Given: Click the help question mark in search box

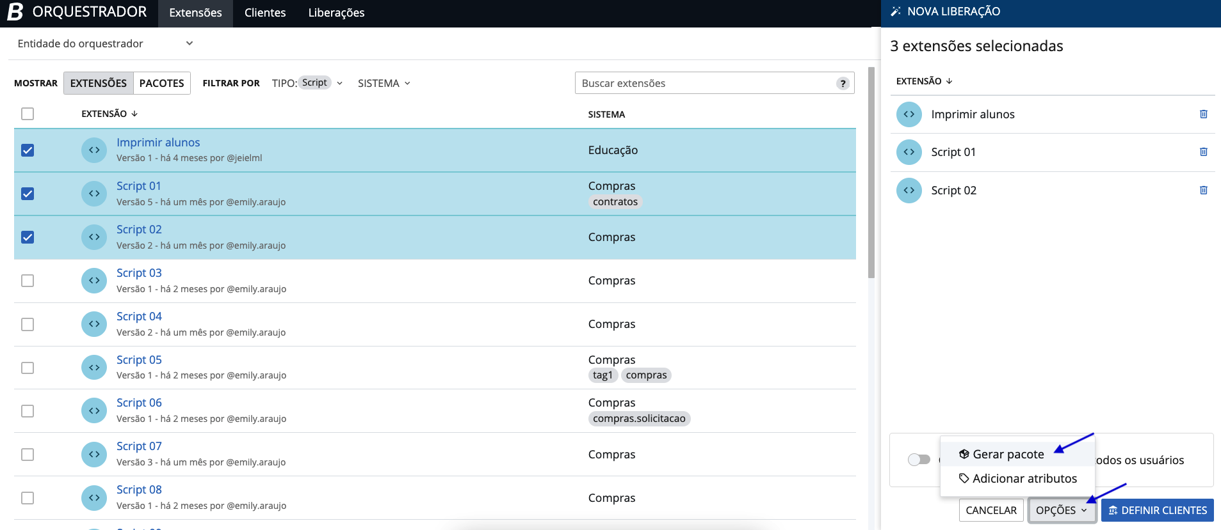Looking at the screenshot, I should (843, 83).
